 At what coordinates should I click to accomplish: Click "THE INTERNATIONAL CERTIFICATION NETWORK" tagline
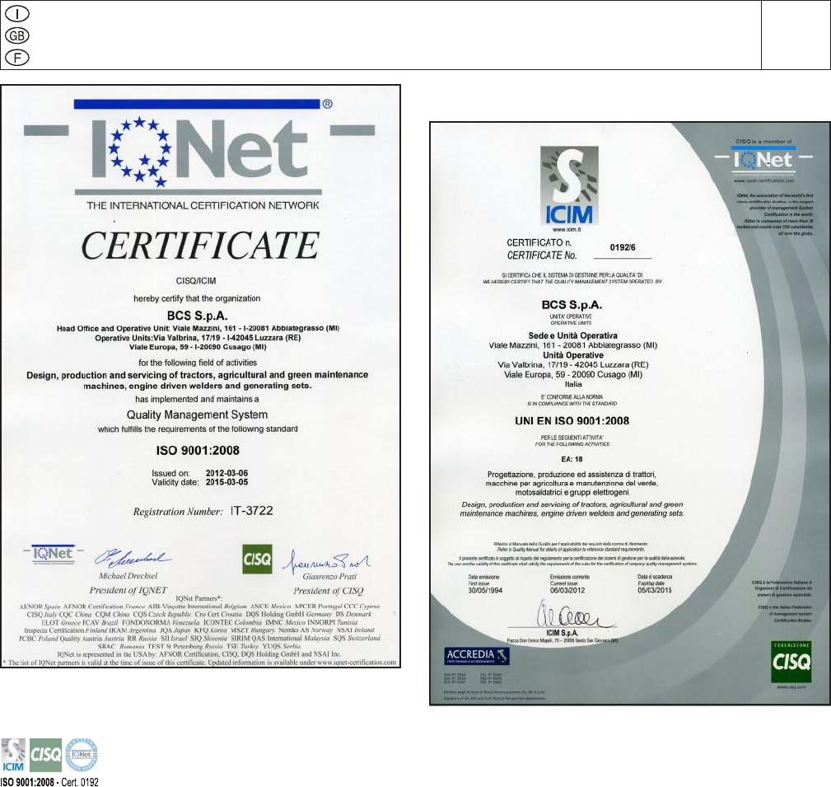point(203,206)
